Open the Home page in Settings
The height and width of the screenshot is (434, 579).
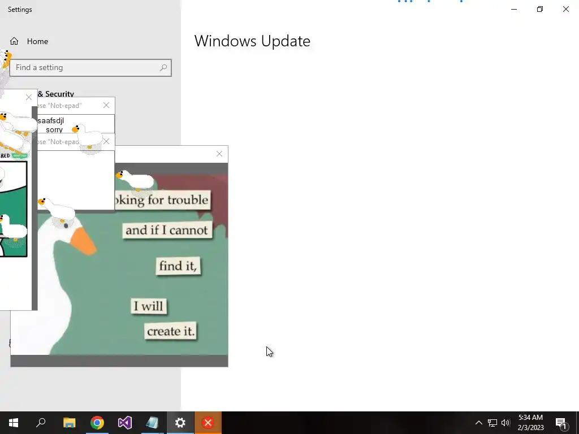tap(29, 41)
